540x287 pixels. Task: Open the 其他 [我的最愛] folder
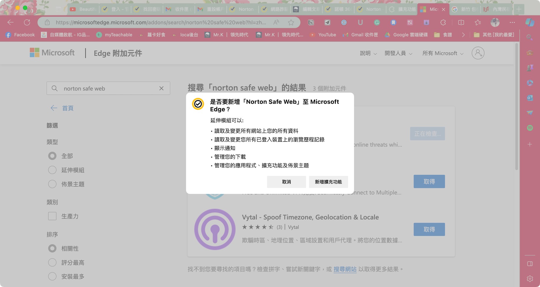coord(494,35)
